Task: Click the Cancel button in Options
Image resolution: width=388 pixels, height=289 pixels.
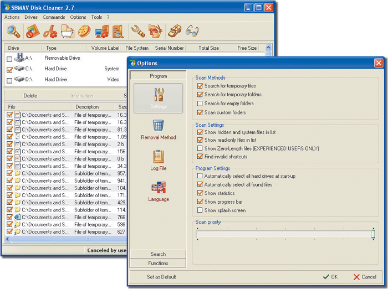Action: 365,277
